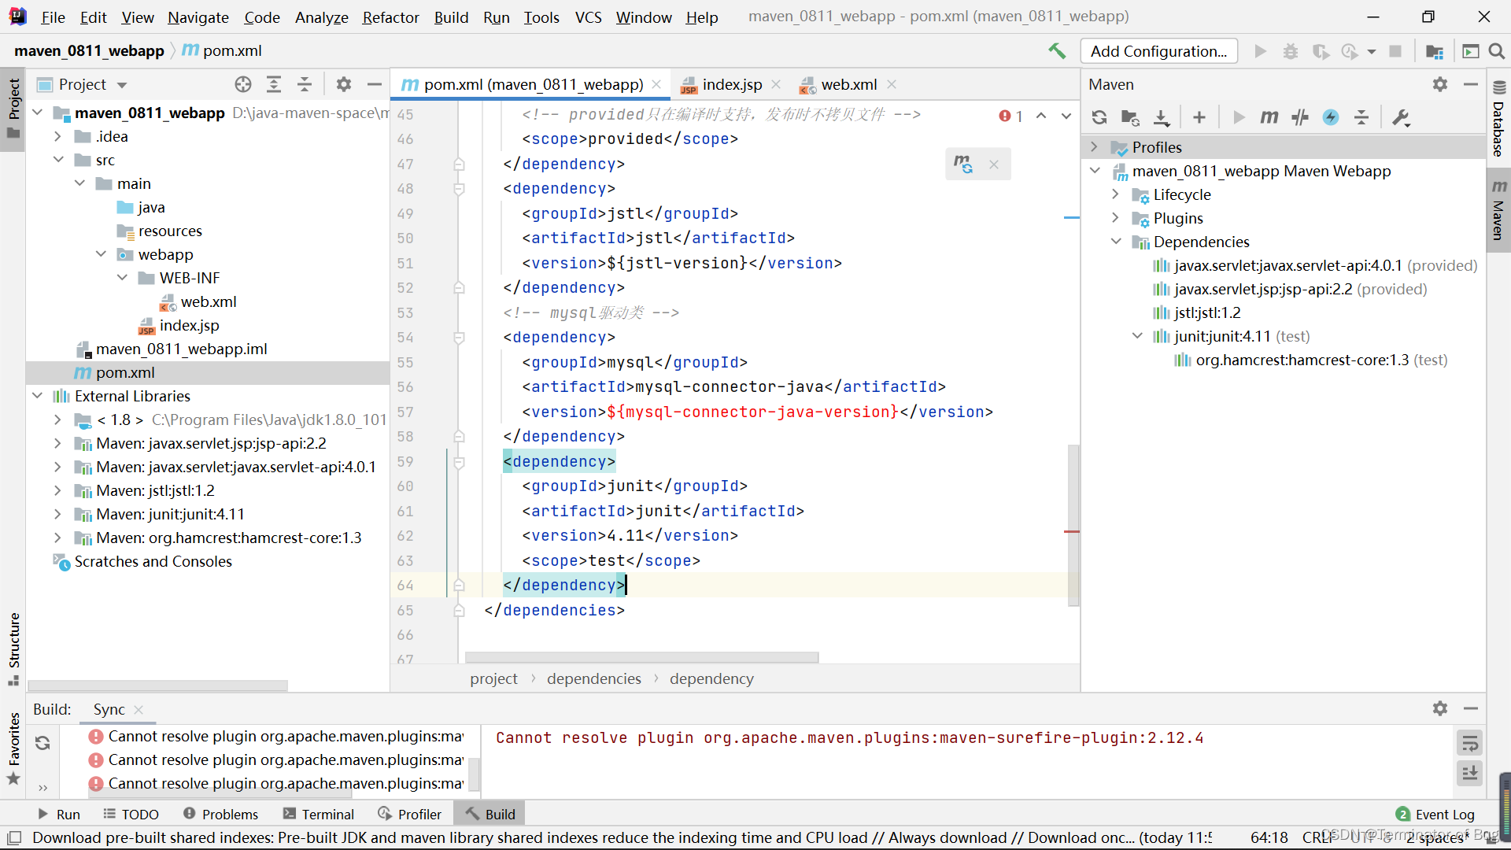Screen dimensions: 1511x850
Task: Open Project Structure from the toolbar
Action: tap(1435, 51)
